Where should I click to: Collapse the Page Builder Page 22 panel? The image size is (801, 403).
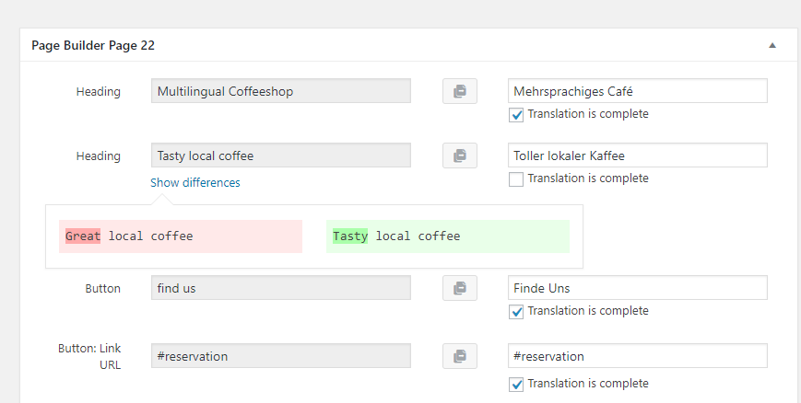[x=772, y=45]
